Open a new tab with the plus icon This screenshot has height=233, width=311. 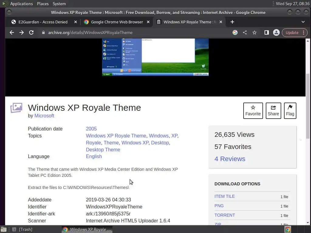click(x=232, y=22)
